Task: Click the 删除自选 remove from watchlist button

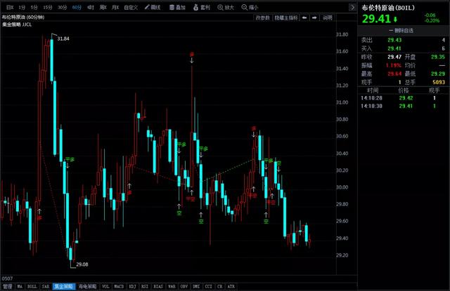Action: point(401,31)
